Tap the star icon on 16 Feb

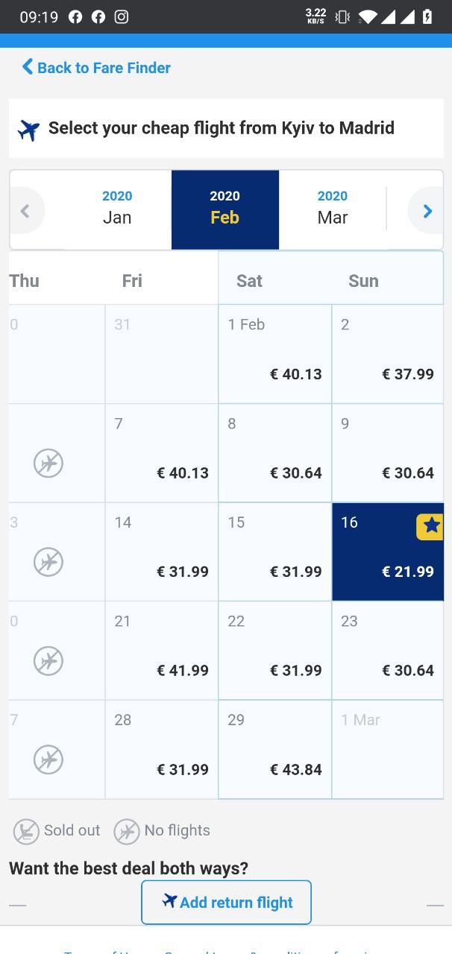[431, 527]
